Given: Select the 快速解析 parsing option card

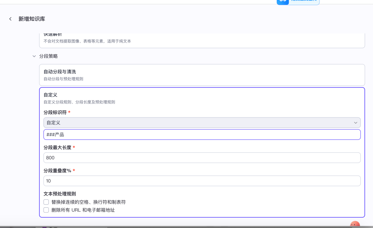Looking at the screenshot, I should click(x=202, y=40).
